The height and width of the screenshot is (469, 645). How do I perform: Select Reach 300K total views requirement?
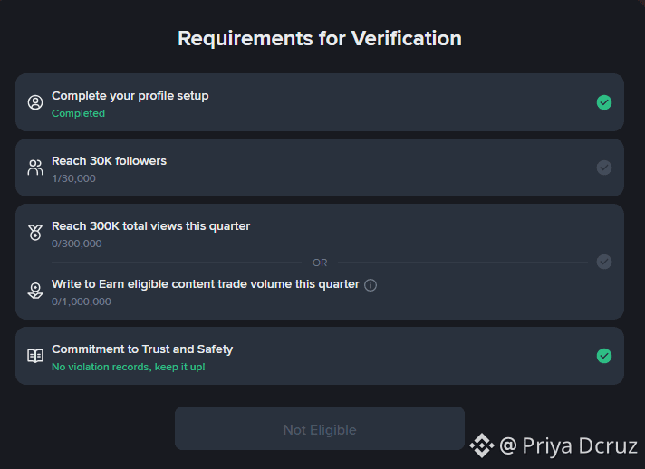(150, 226)
